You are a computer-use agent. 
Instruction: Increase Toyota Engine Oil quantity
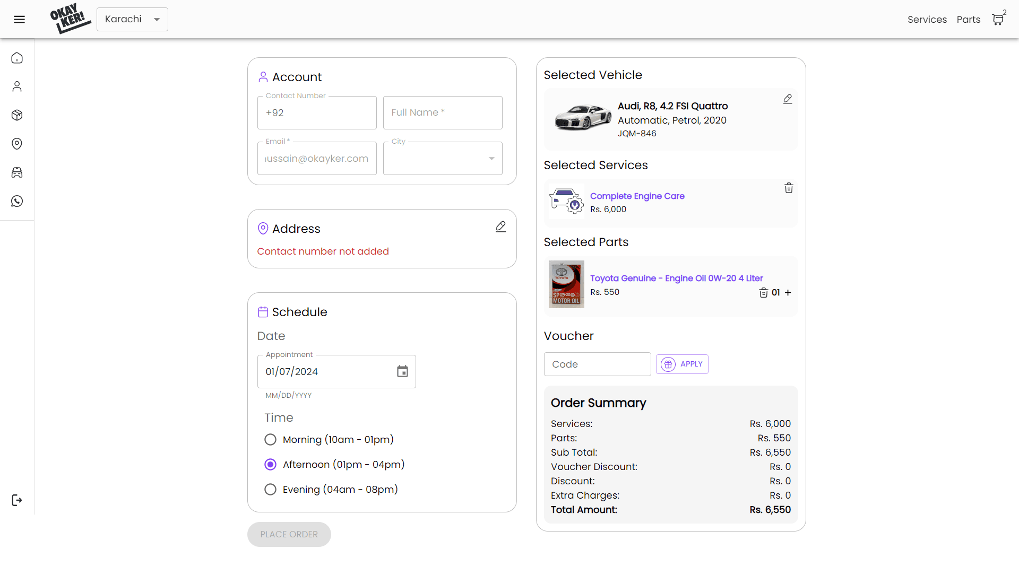(788, 293)
